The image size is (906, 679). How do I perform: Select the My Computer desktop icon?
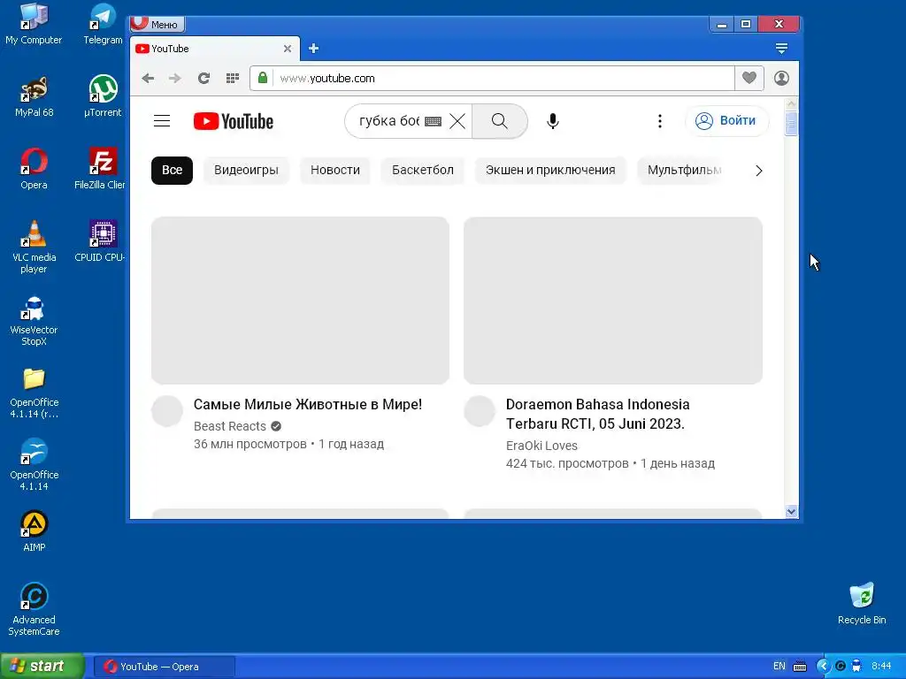click(34, 24)
